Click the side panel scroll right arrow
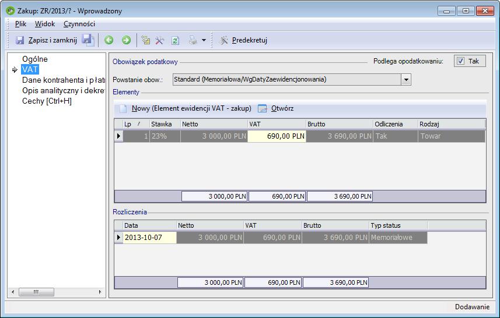This screenshot has width=500, height=318. (100, 292)
